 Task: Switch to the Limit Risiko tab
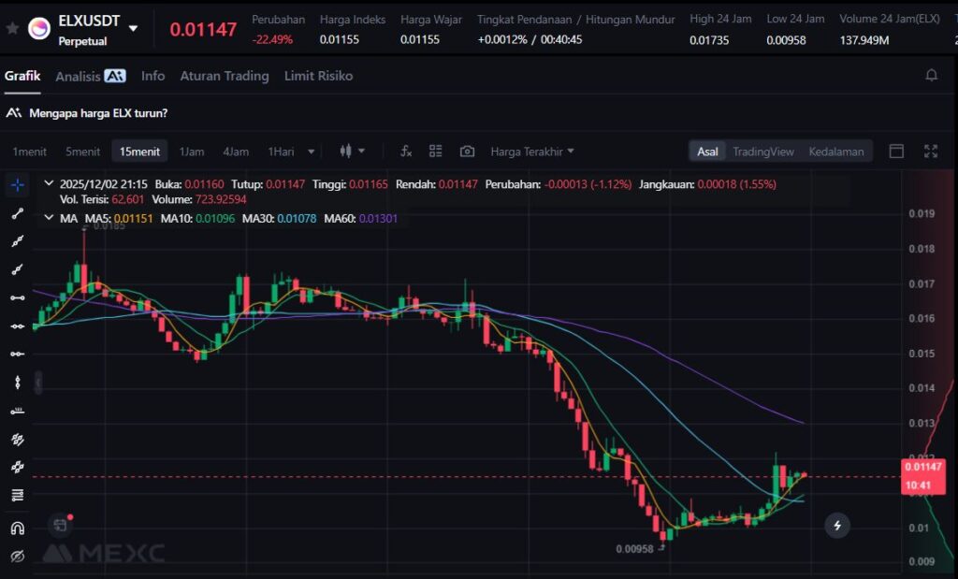coord(318,76)
